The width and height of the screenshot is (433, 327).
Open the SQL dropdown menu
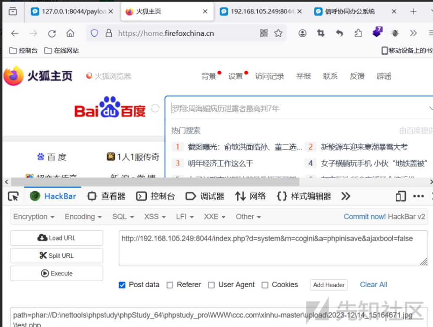[123, 217]
